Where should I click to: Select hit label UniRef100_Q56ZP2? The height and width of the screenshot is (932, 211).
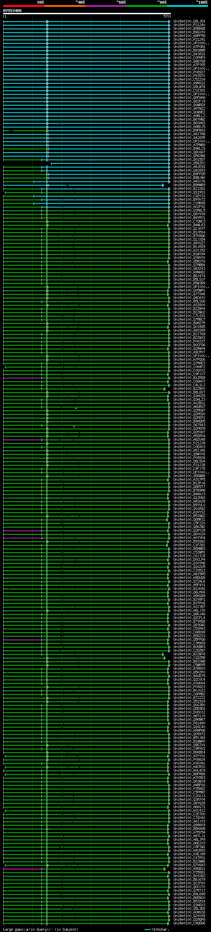(x=189, y=163)
